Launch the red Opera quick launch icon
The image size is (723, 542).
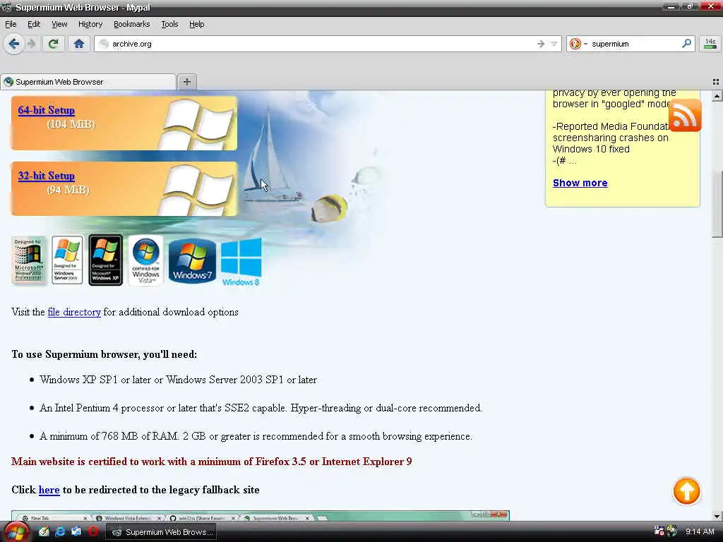click(x=92, y=532)
